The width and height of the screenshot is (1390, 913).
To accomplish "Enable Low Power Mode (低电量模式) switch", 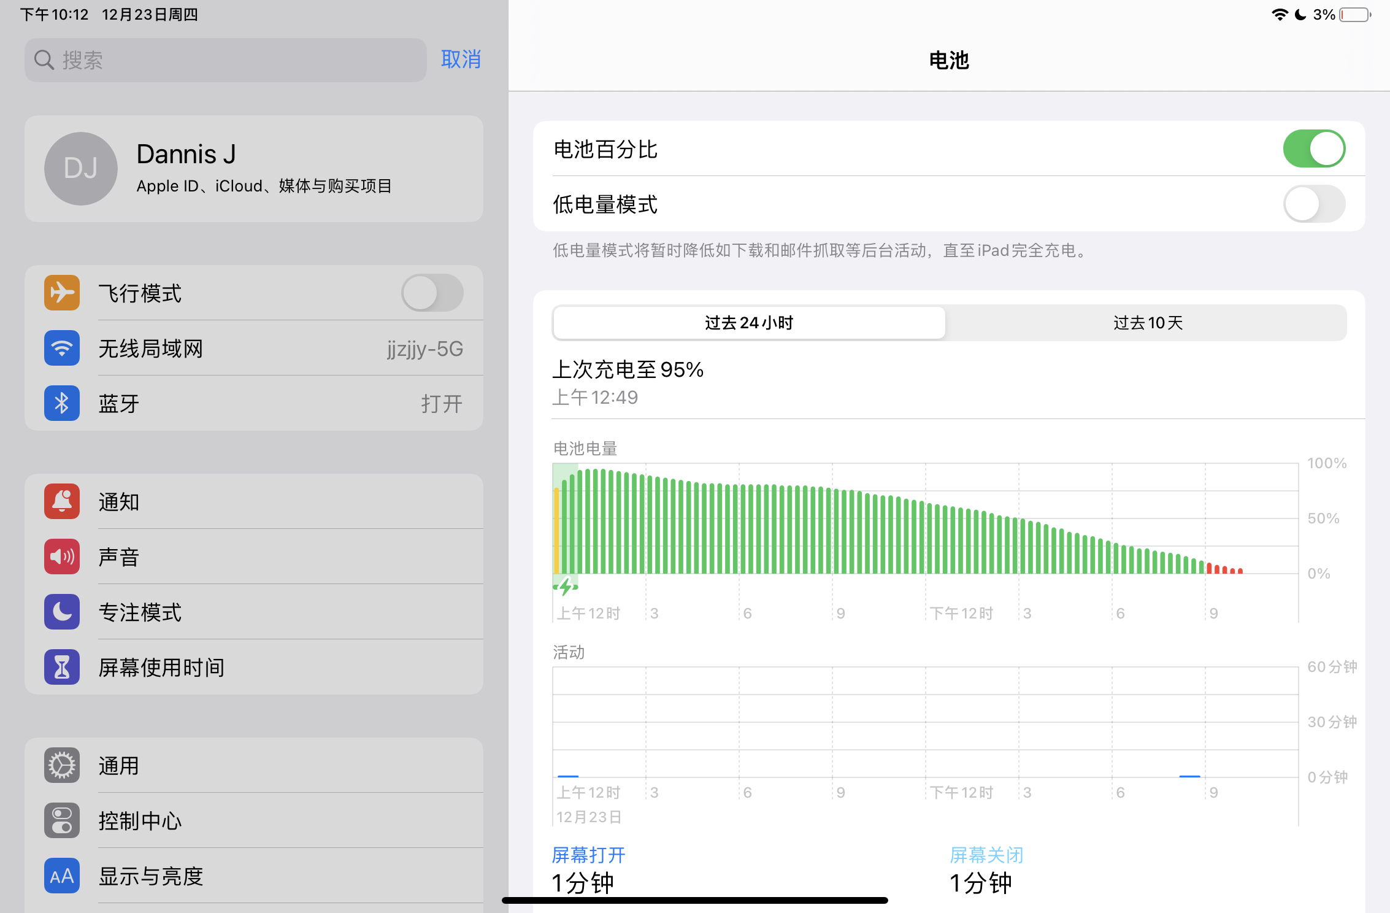I will point(1313,204).
